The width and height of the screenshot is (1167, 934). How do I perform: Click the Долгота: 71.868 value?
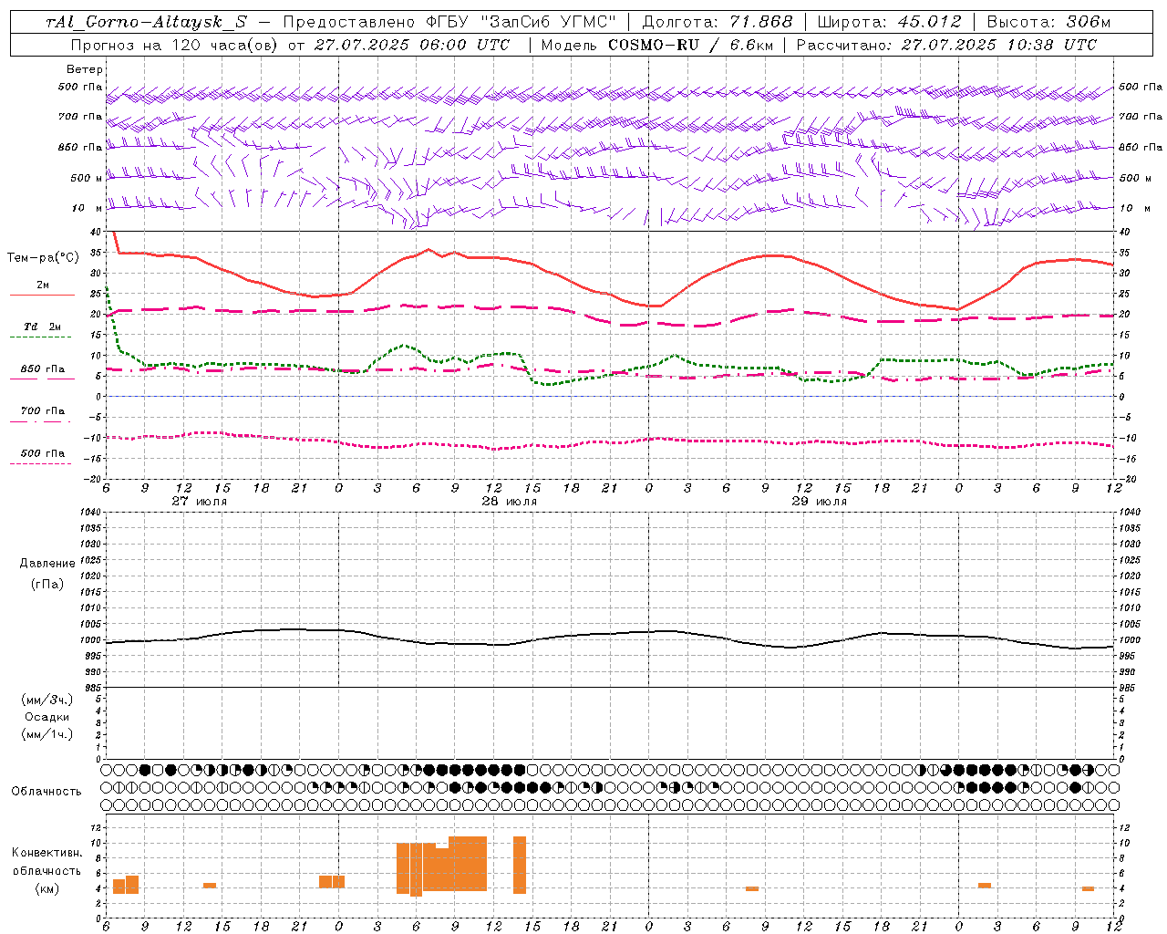coord(718,22)
